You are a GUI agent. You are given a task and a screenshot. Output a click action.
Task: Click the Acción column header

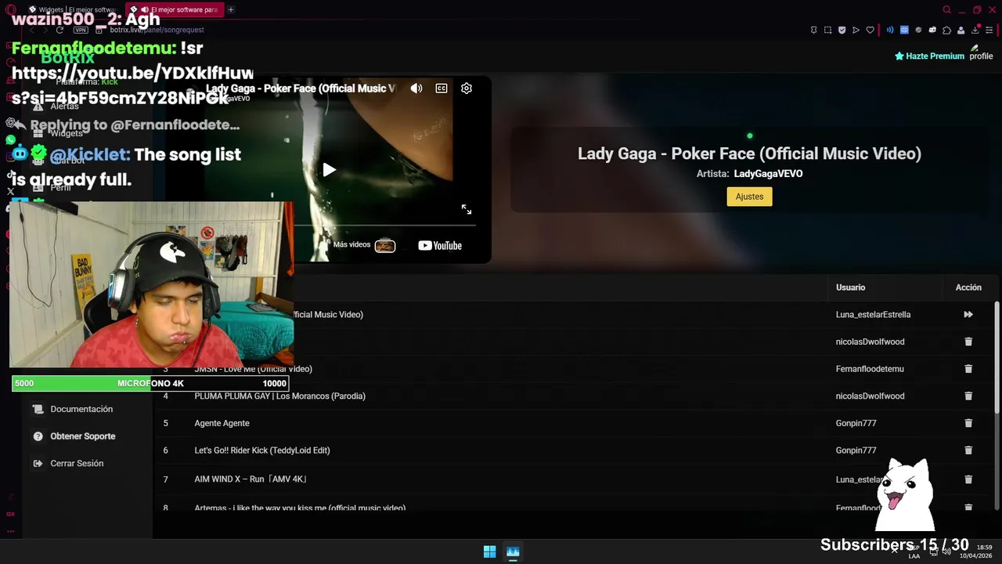pos(968,287)
